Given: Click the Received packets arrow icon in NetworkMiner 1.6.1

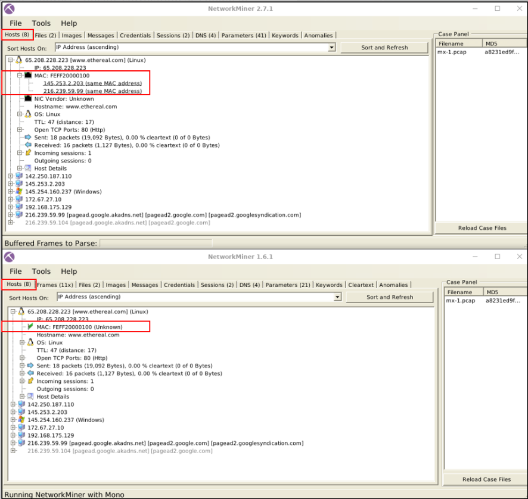Looking at the screenshot, I should point(30,373).
